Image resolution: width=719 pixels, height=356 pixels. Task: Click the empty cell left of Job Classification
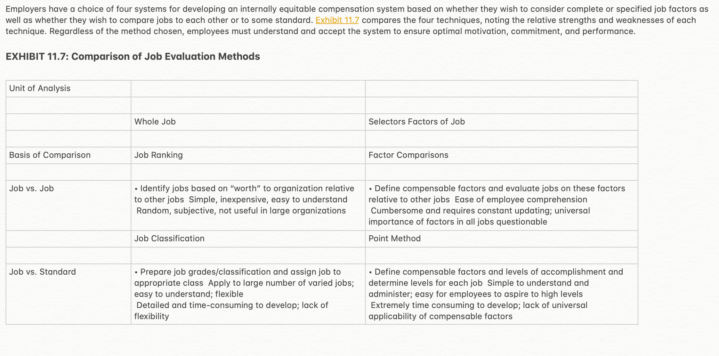click(68, 239)
